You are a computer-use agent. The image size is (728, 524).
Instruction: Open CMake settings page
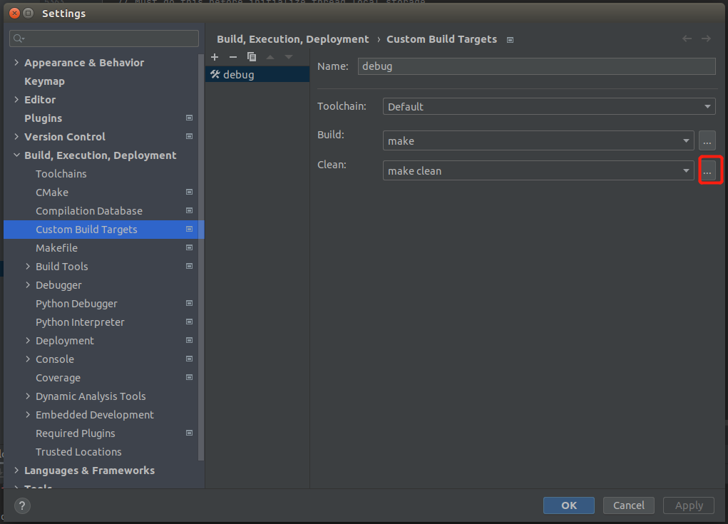pos(52,192)
